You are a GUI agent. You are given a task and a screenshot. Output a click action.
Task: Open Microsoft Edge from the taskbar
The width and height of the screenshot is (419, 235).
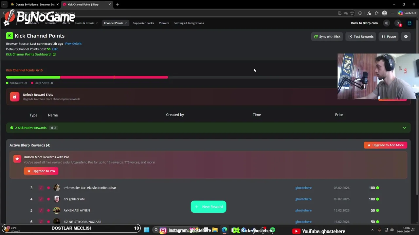225,230
